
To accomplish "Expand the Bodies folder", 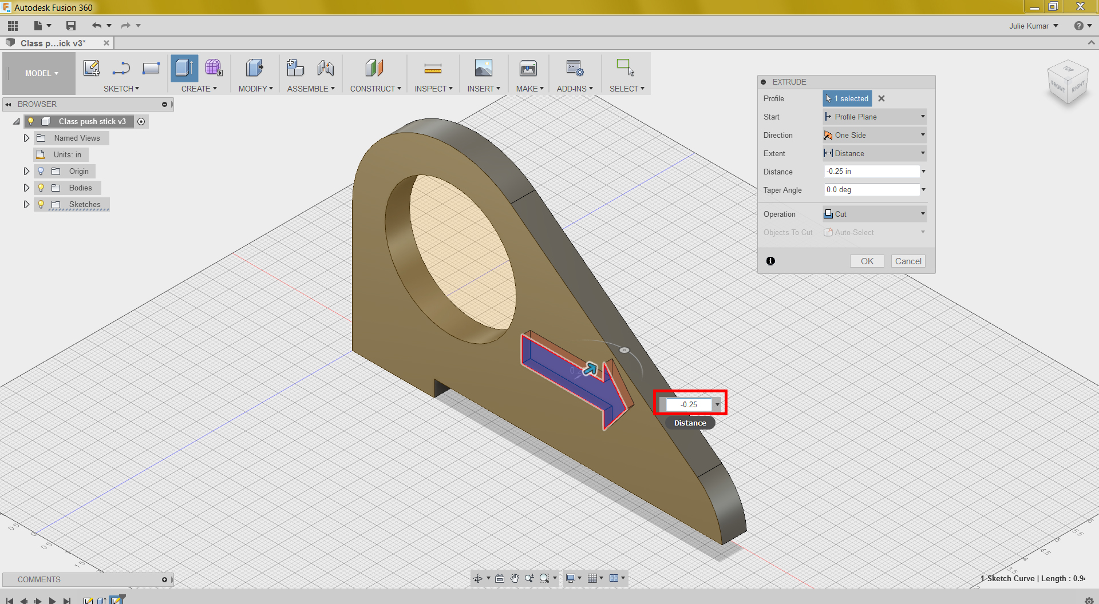I will (x=26, y=188).
